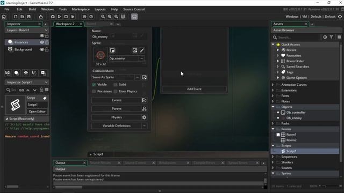The image size is (344, 193).
Task: Click the new sprite icon in object editor
Action: (x=112, y=50)
